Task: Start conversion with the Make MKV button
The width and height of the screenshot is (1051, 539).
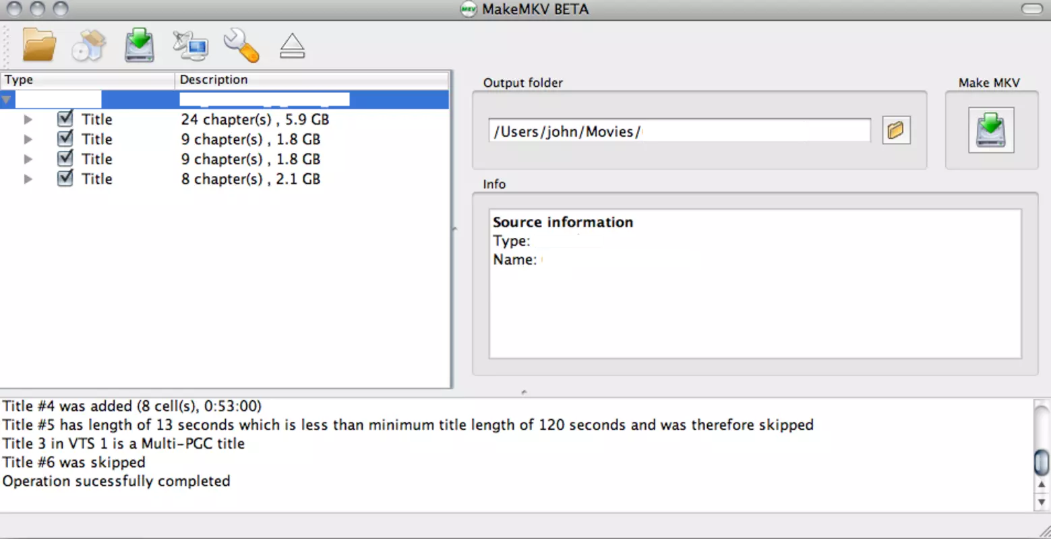Action: pos(991,130)
